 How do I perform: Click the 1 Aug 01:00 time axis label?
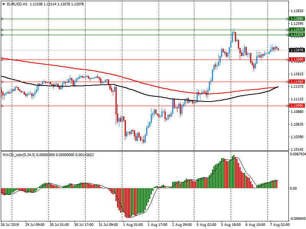(133, 225)
